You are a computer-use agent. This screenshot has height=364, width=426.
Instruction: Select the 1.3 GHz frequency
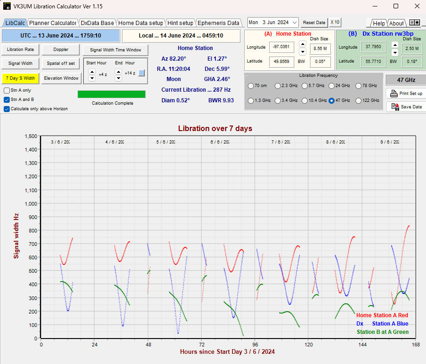tap(251, 100)
